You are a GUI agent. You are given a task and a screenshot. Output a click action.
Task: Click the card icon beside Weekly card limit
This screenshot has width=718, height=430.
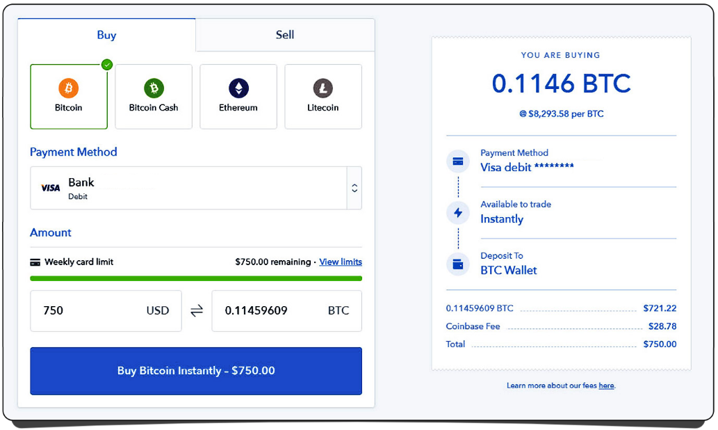point(35,262)
